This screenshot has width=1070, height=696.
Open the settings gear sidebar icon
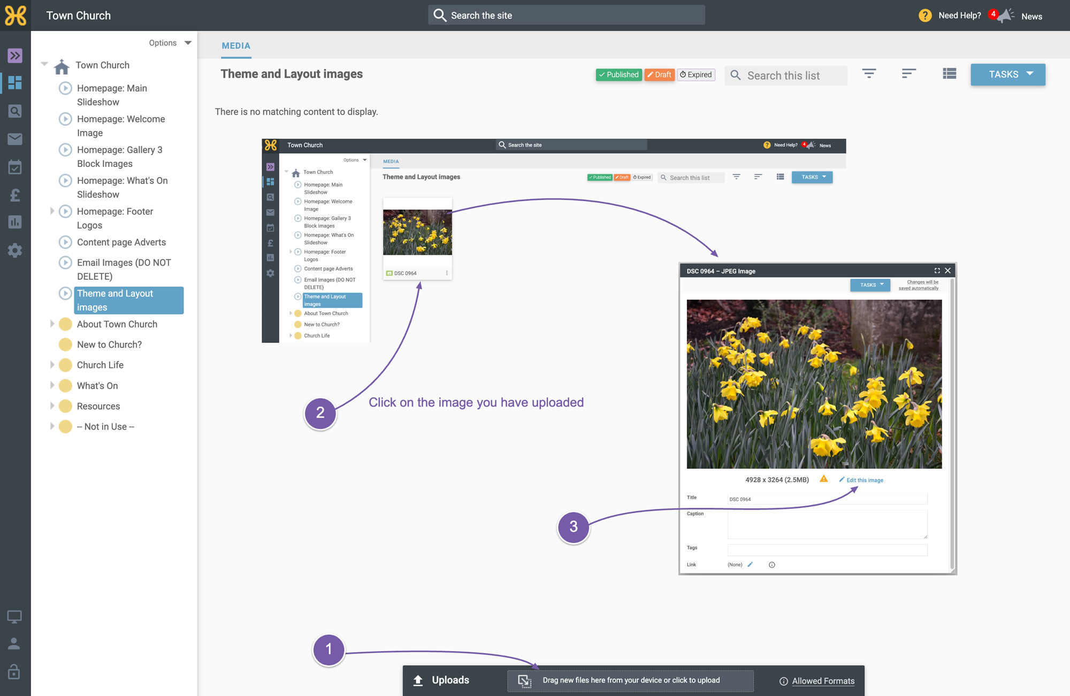click(x=15, y=250)
